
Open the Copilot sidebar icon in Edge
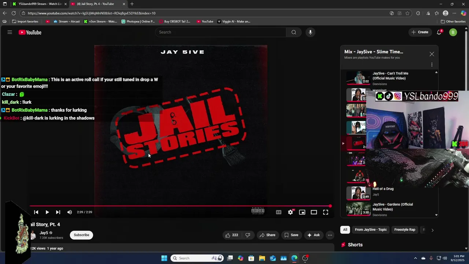coord(464,13)
